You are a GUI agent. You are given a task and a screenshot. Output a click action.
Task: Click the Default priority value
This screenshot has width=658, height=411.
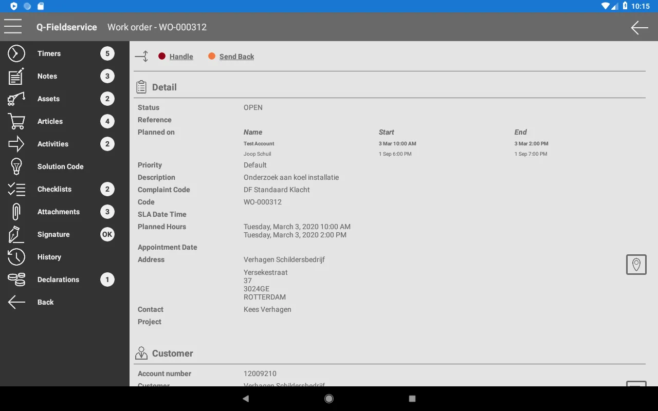point(255,165)
